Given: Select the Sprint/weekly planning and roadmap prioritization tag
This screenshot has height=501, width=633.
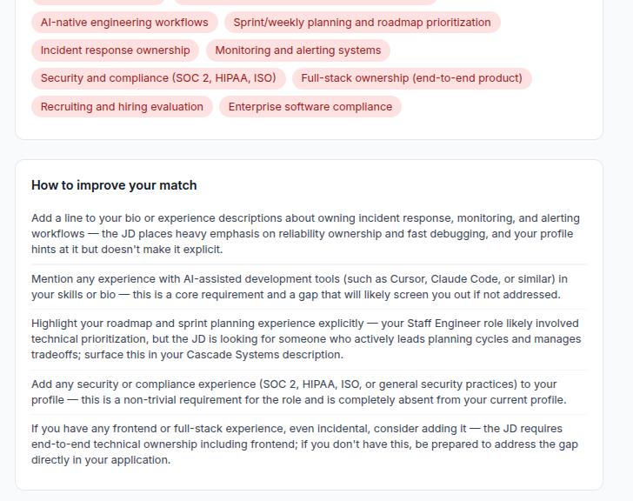Looking at the screenshot, I should (362, 23).
